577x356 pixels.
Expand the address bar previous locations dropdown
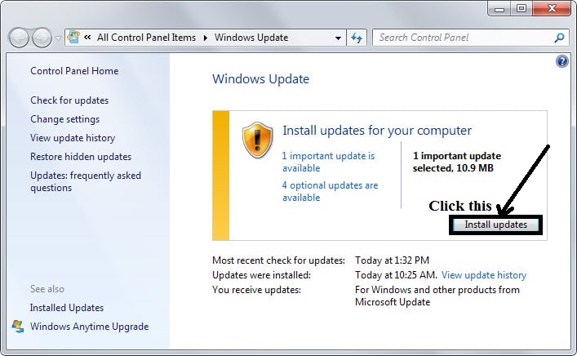point(339,38)
